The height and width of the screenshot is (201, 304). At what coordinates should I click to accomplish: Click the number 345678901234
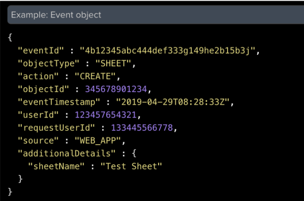click(116, 89)
